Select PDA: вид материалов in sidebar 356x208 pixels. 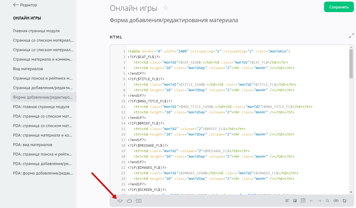pyautogui.click(x=32, y=145)
